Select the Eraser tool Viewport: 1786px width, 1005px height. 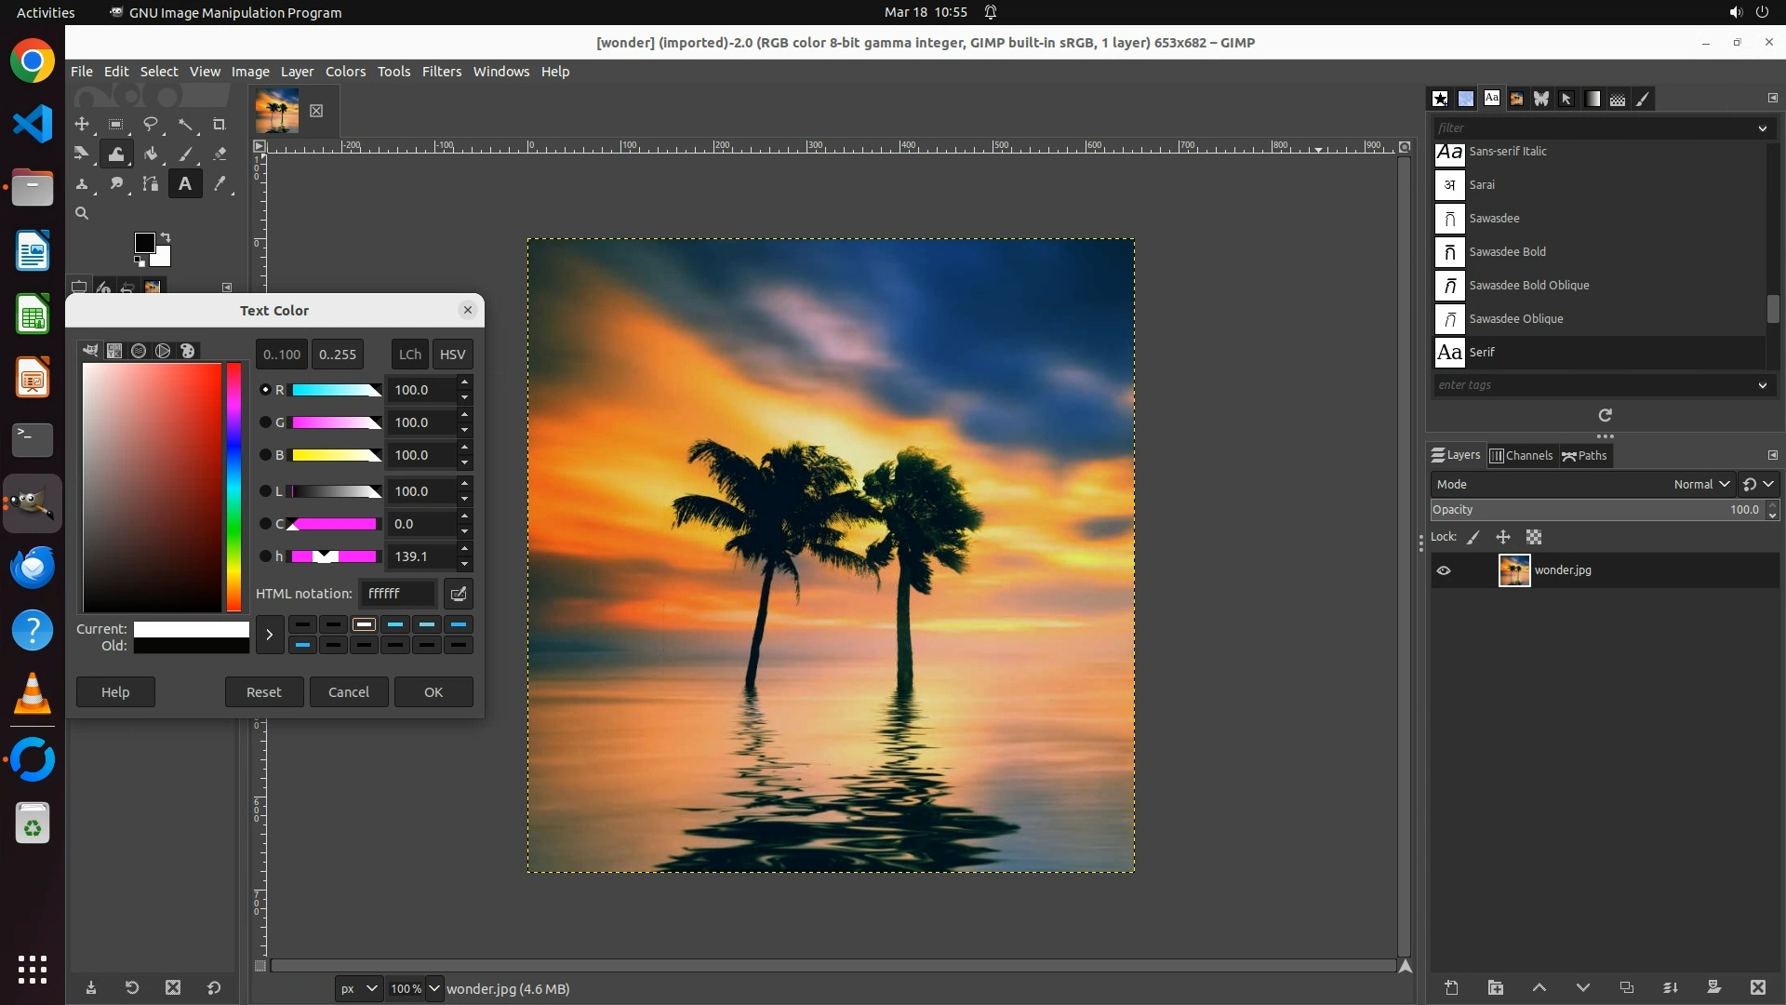coord(220,154)
